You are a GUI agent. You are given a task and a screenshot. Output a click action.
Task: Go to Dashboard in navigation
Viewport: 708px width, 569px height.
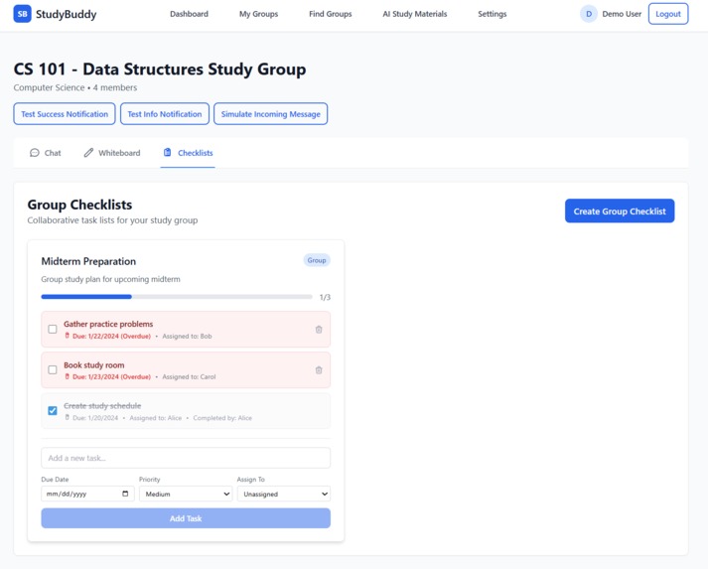click(x=189, y=14)
